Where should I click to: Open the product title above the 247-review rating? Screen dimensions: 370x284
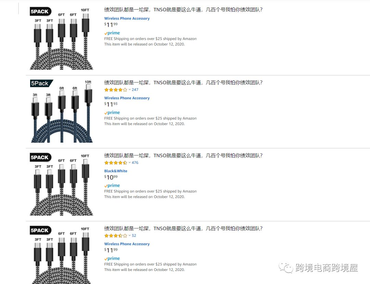point(183,82)
